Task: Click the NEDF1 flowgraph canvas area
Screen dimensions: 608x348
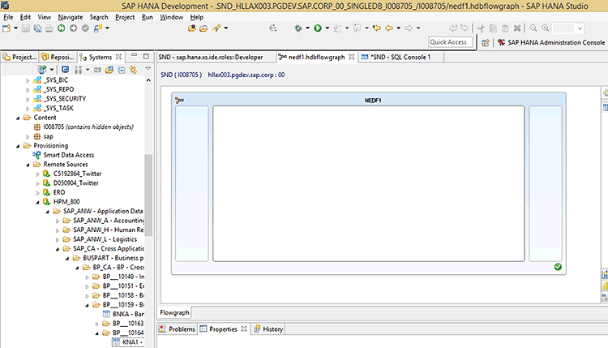Action: pos(368,183)
